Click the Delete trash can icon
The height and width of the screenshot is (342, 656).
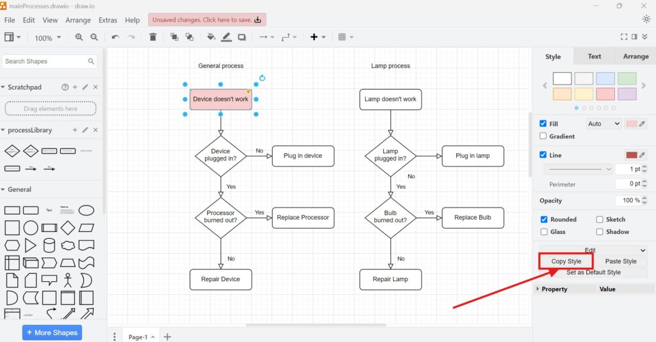(x=152, y=37)
